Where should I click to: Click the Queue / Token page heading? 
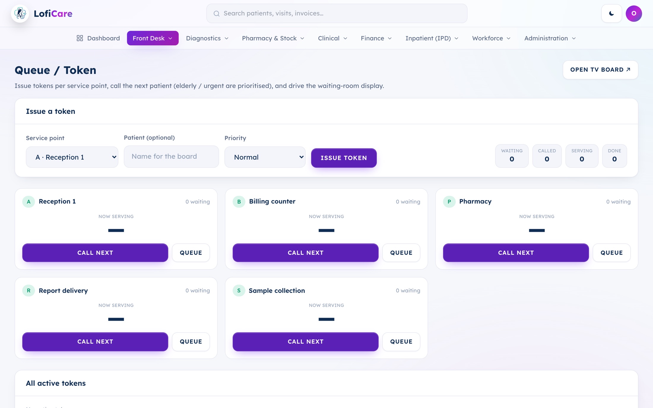click(56, 70)
